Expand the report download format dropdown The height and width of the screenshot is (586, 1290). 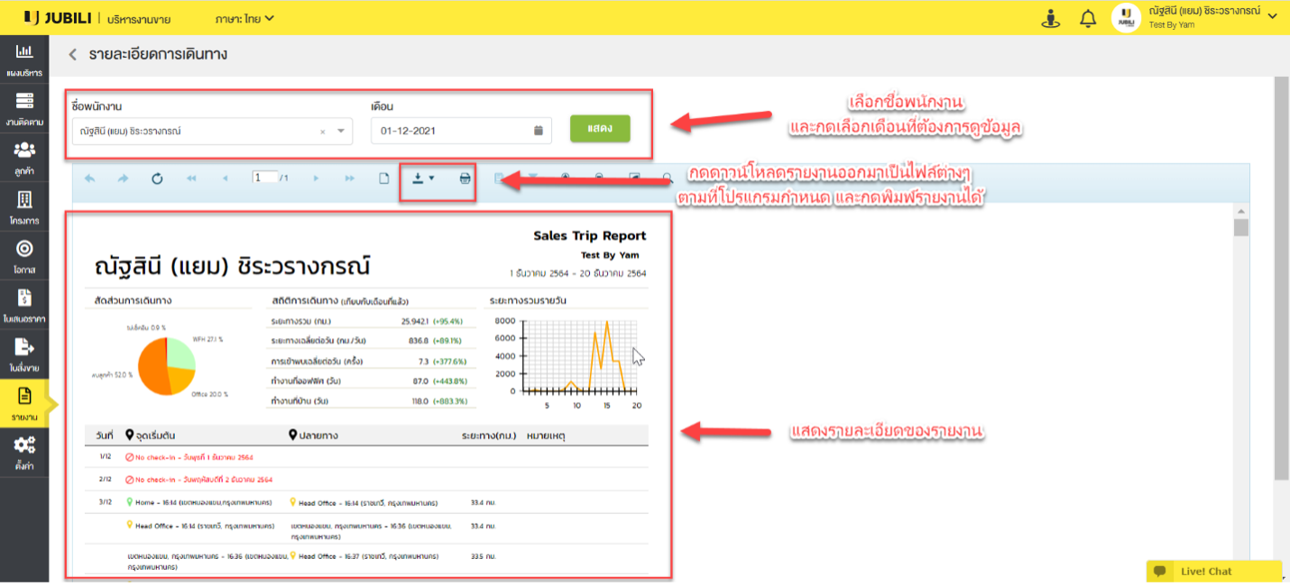pyautogui.click(x=422, y=179)
